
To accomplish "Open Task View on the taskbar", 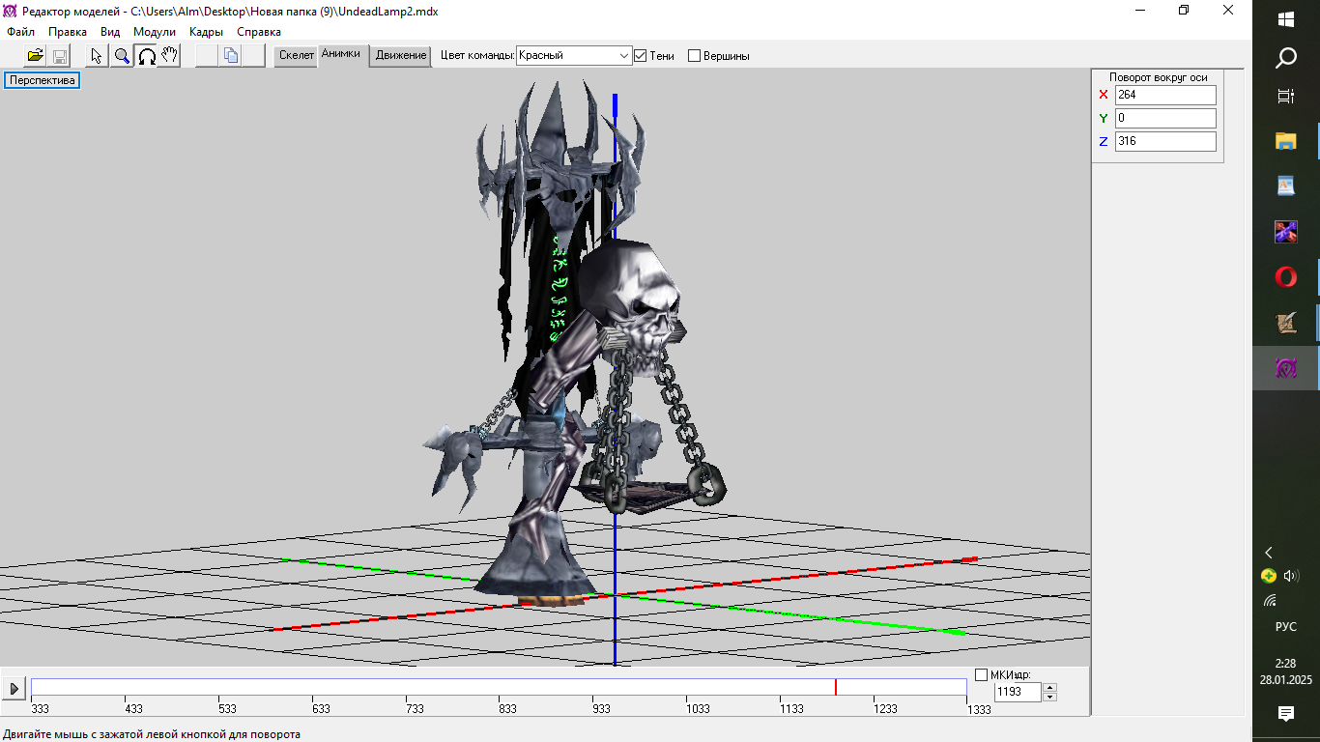I will (x=1286, y=97).
